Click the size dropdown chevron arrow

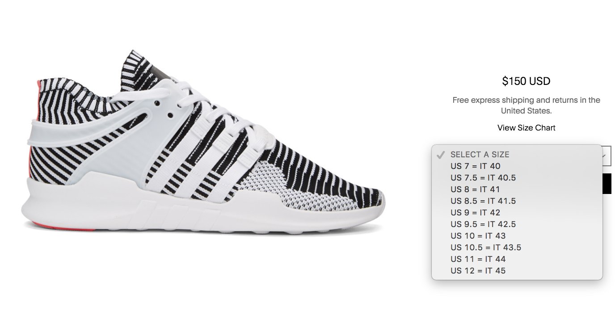click(x=604, y=156)
